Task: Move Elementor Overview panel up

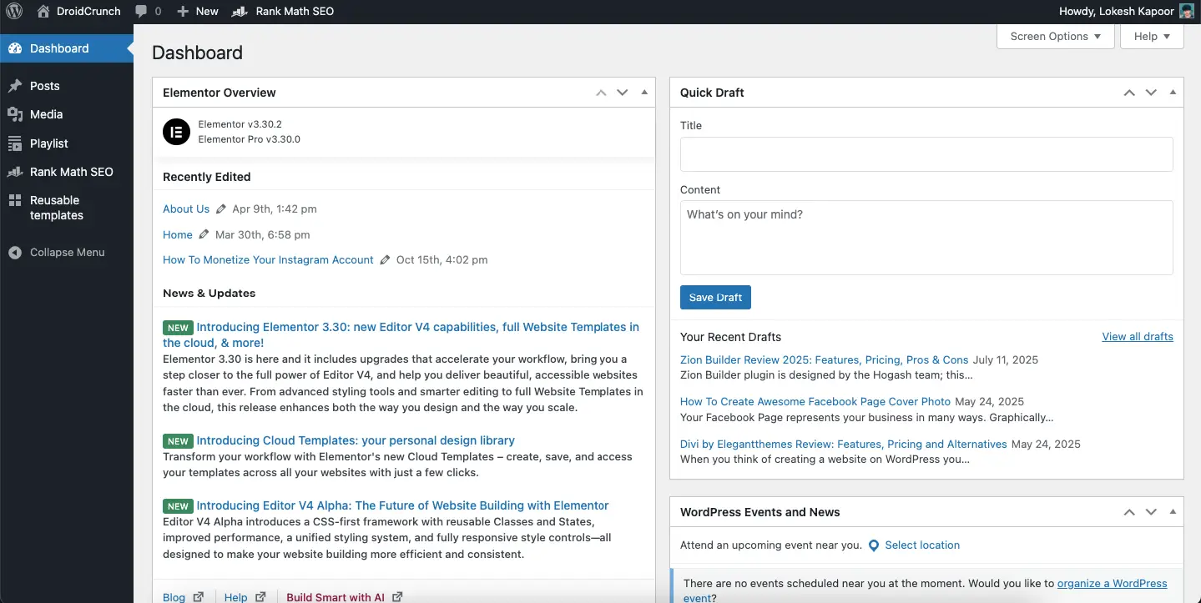Action: point(601,93)
